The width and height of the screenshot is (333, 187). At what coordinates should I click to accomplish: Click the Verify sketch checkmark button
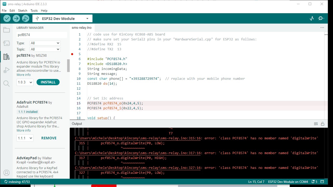click(x=7, y=18)
